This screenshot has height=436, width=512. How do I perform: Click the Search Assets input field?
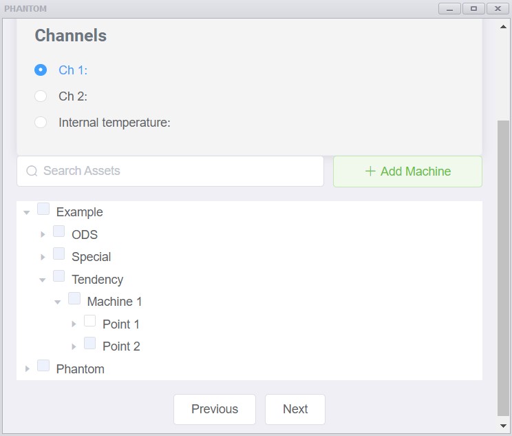pyautogui.click(x=170, y=171)
